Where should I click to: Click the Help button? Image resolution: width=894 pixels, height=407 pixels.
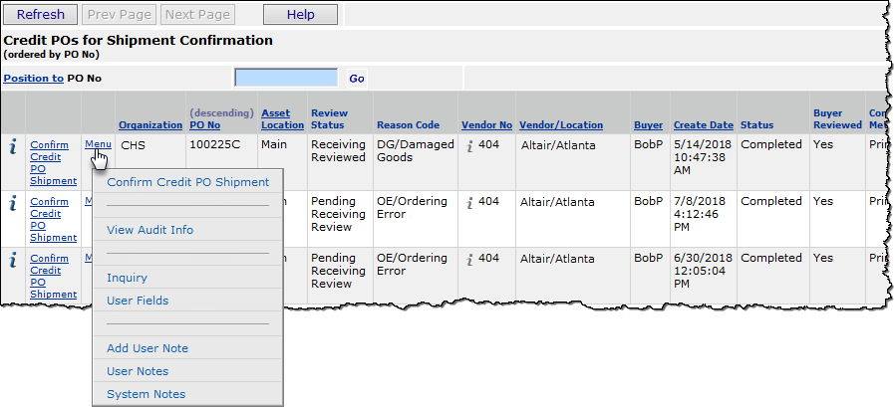coord(300,15)
